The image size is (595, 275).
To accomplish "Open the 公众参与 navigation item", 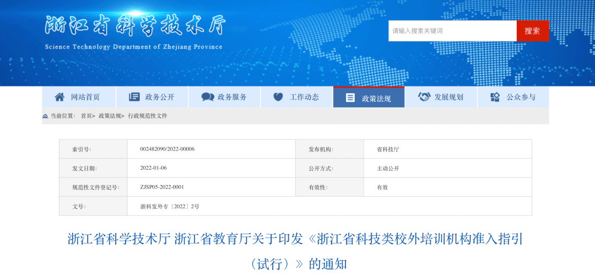I will pyautogui.click(x=513, y=97).
